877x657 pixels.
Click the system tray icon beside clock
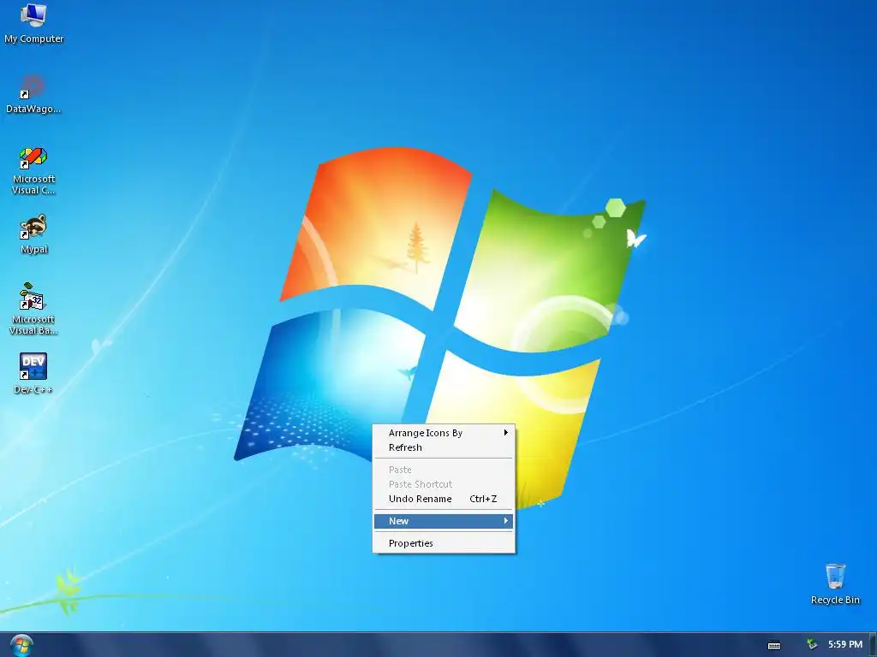click(812, 644)
